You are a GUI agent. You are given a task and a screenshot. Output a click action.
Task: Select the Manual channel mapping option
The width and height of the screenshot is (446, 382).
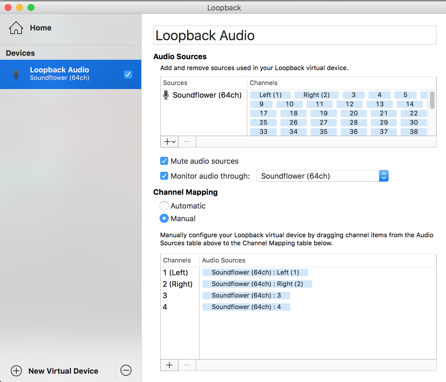164,219
